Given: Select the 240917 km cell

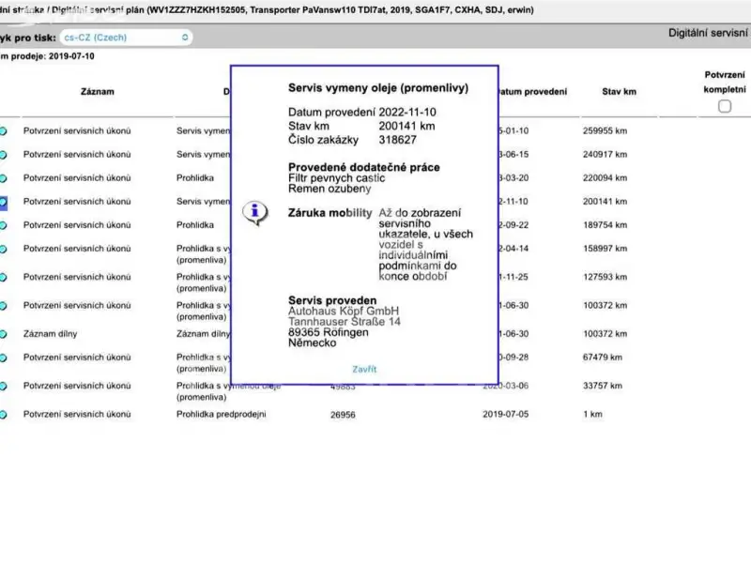Looking at the screenshot, I should click(x=605, y=154).
